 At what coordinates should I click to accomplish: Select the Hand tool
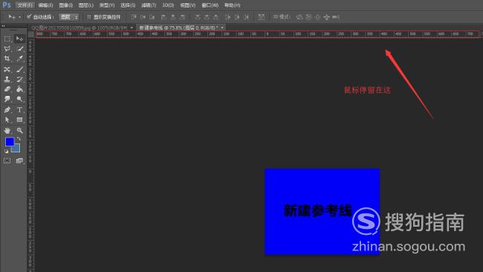[7, 130]
